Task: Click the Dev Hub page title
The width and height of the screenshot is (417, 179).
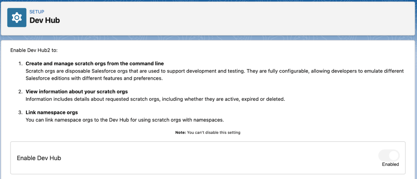Action: click(x=45, y=20)
